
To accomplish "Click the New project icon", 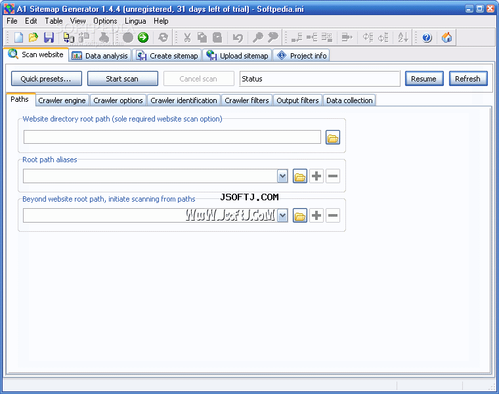I will (x=18, y=37).
